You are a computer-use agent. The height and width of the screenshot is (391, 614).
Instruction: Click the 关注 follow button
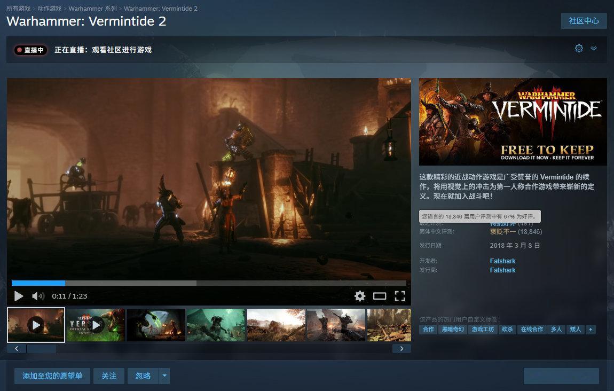[x=109, y=376]
